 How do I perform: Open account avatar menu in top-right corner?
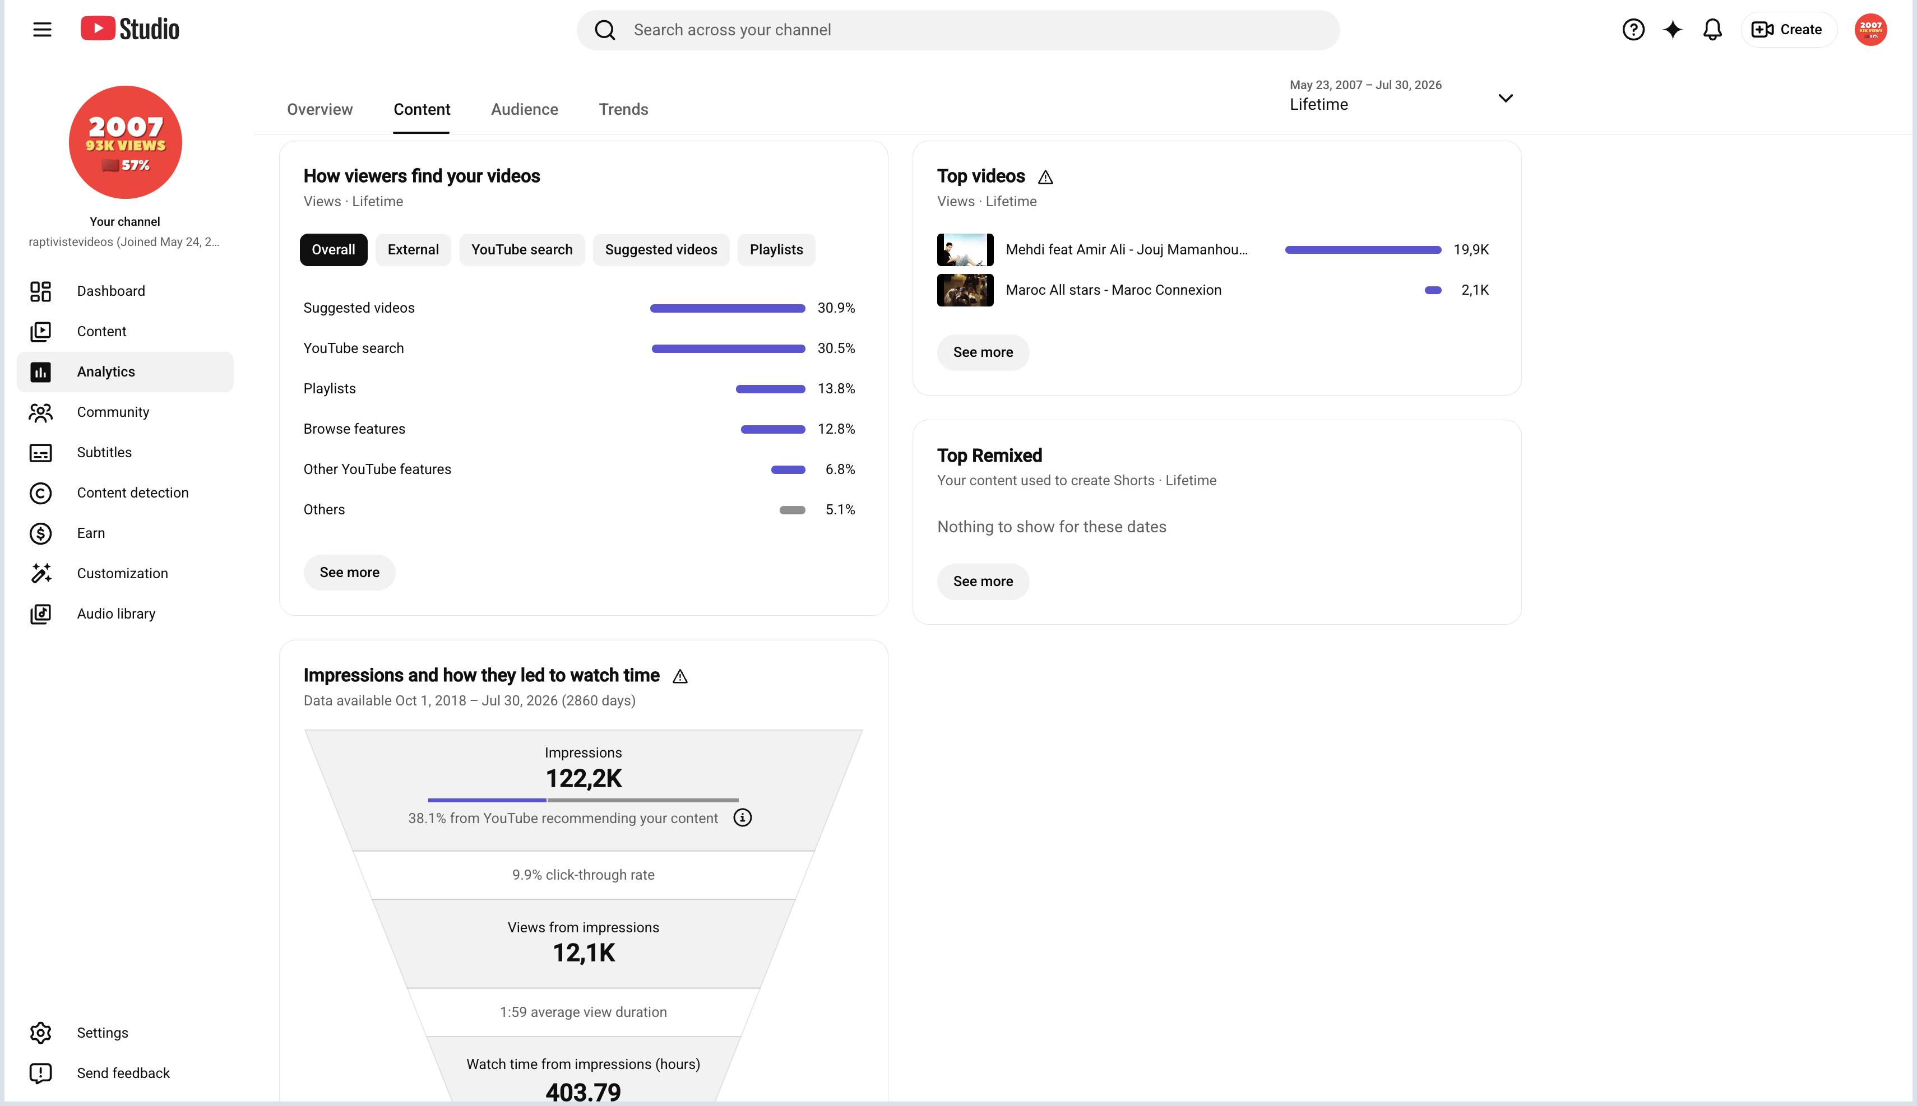(1870, 30)
